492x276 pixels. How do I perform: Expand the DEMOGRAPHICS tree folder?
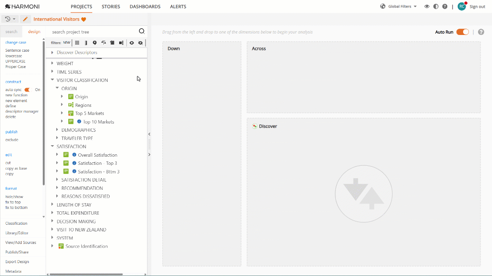57,129
